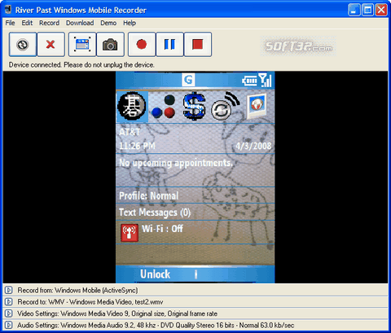Screen dimensions: 391x333
Task: Click the battery icon in phone status bar
Action: pyautogui.click(x=249, y=81)
